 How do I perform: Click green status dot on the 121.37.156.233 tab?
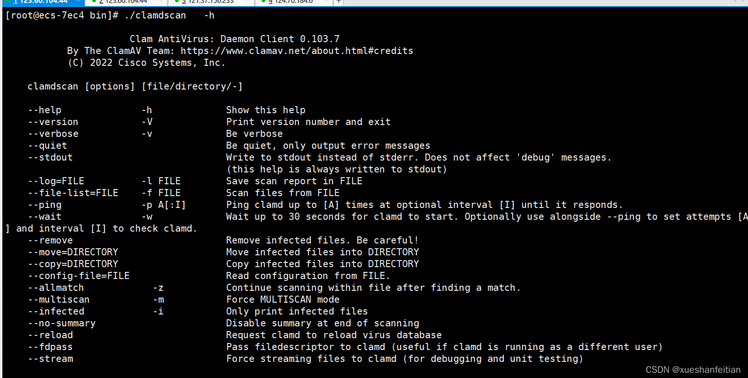[x=177, y=2]
